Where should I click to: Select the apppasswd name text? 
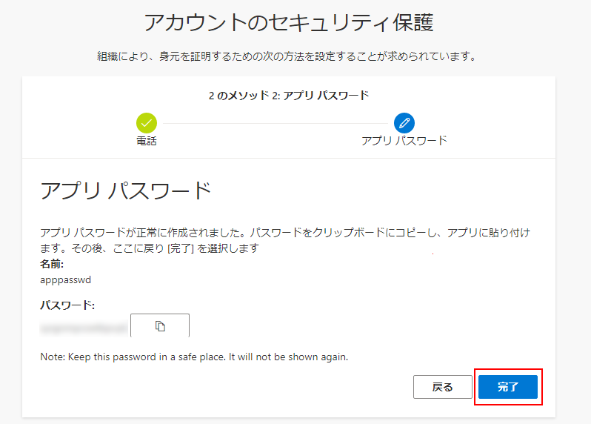coord(66,280)
